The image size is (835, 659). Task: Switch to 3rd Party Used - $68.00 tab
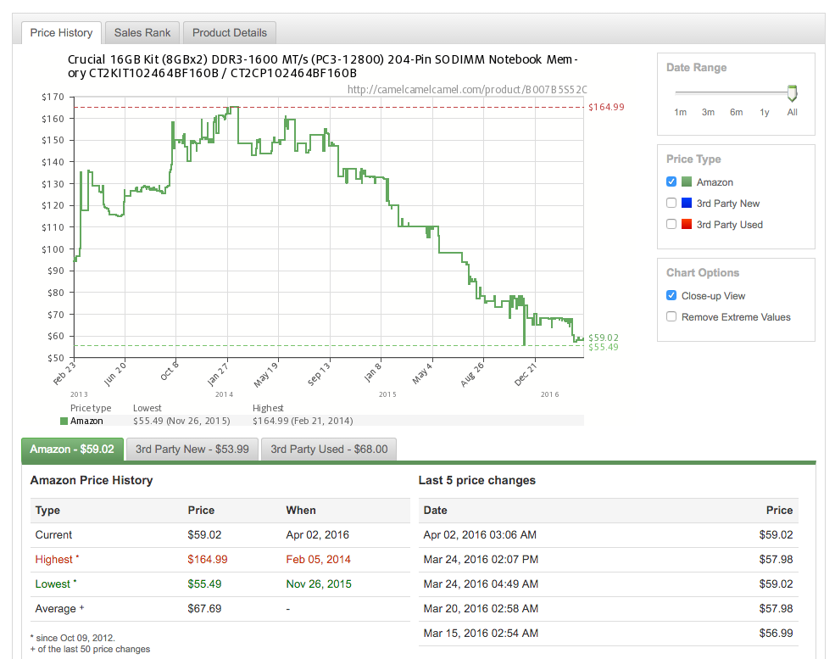coord(329,450)
